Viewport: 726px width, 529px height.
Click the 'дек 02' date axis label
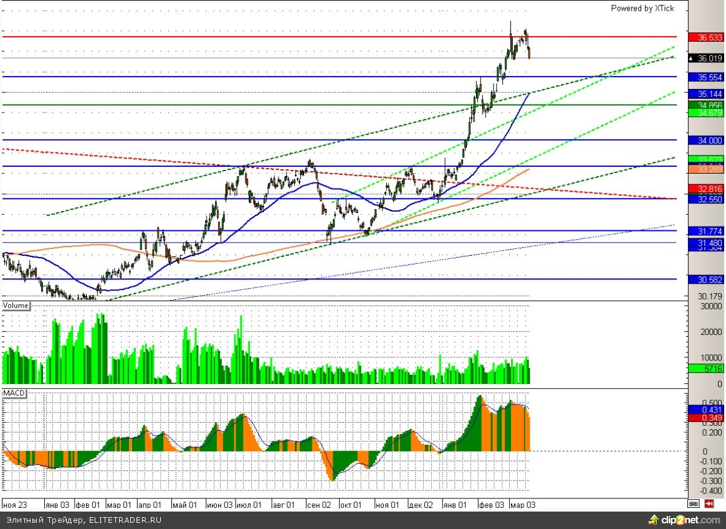(x=421, y=505)
